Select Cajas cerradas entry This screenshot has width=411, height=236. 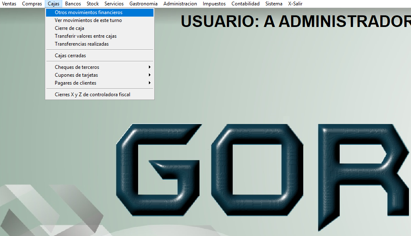click(100, 55)
